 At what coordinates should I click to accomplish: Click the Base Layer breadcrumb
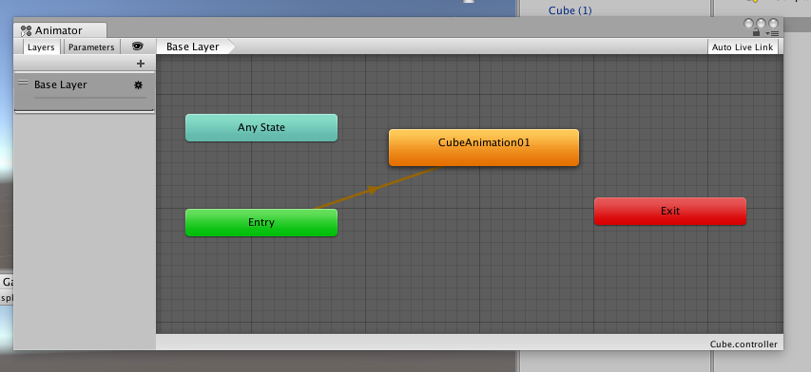(193, 46)
